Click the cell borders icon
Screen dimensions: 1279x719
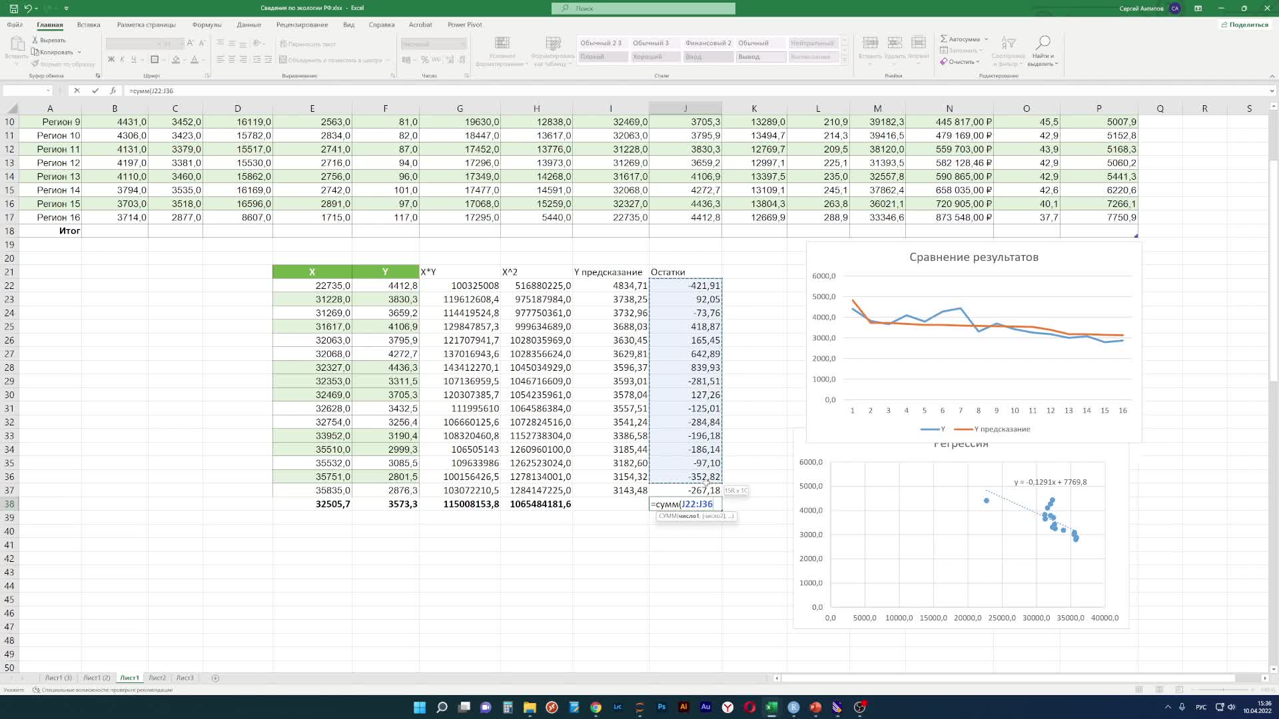coord(155,60)
